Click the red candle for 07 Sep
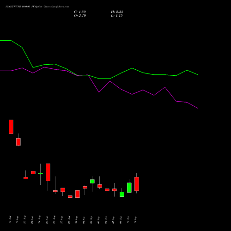Viewport: 231px width, 231px height. (x=115, y=190)
